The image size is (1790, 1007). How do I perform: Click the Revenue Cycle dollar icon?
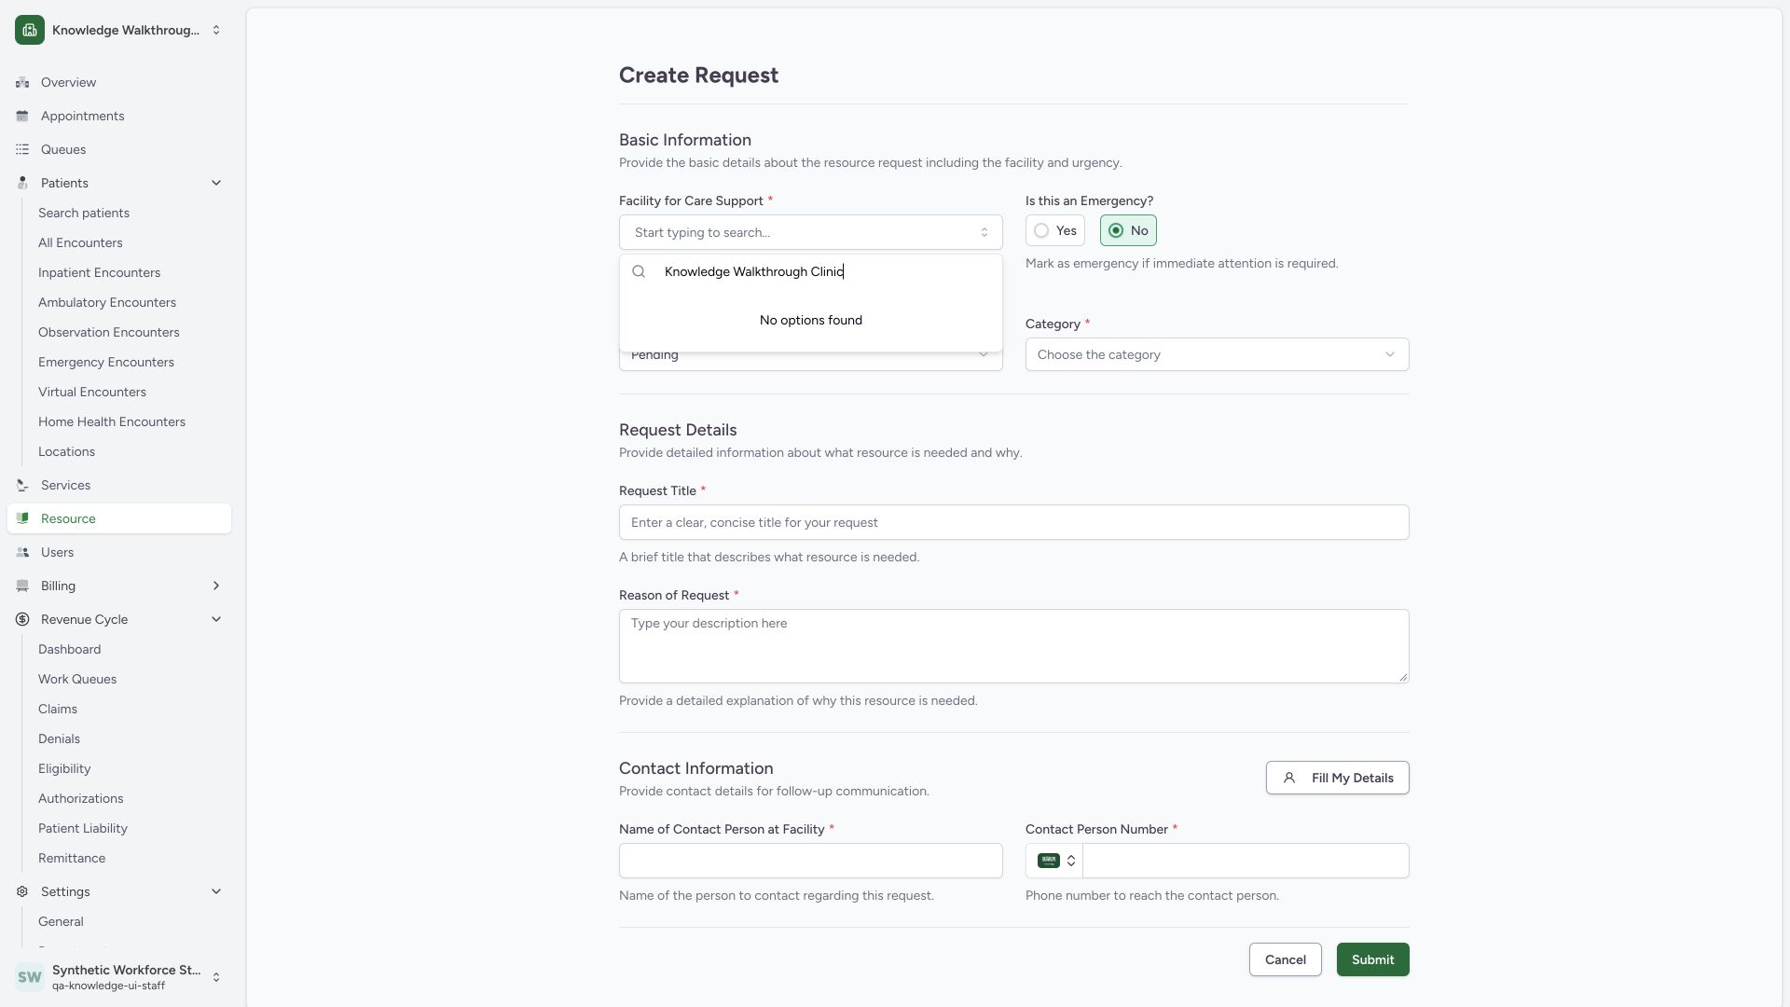(22, 619)
